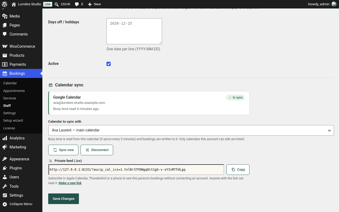Open Users in the sidebar
Screen dimensions: 339x212
tap(21, 177)
